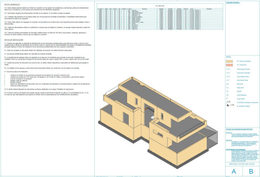Click the "NOTAS GENERALES" heading

(x=12, y=5)
